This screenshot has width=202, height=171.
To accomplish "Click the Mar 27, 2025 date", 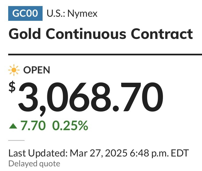I will pyautogui.click(x=99, y=153).
